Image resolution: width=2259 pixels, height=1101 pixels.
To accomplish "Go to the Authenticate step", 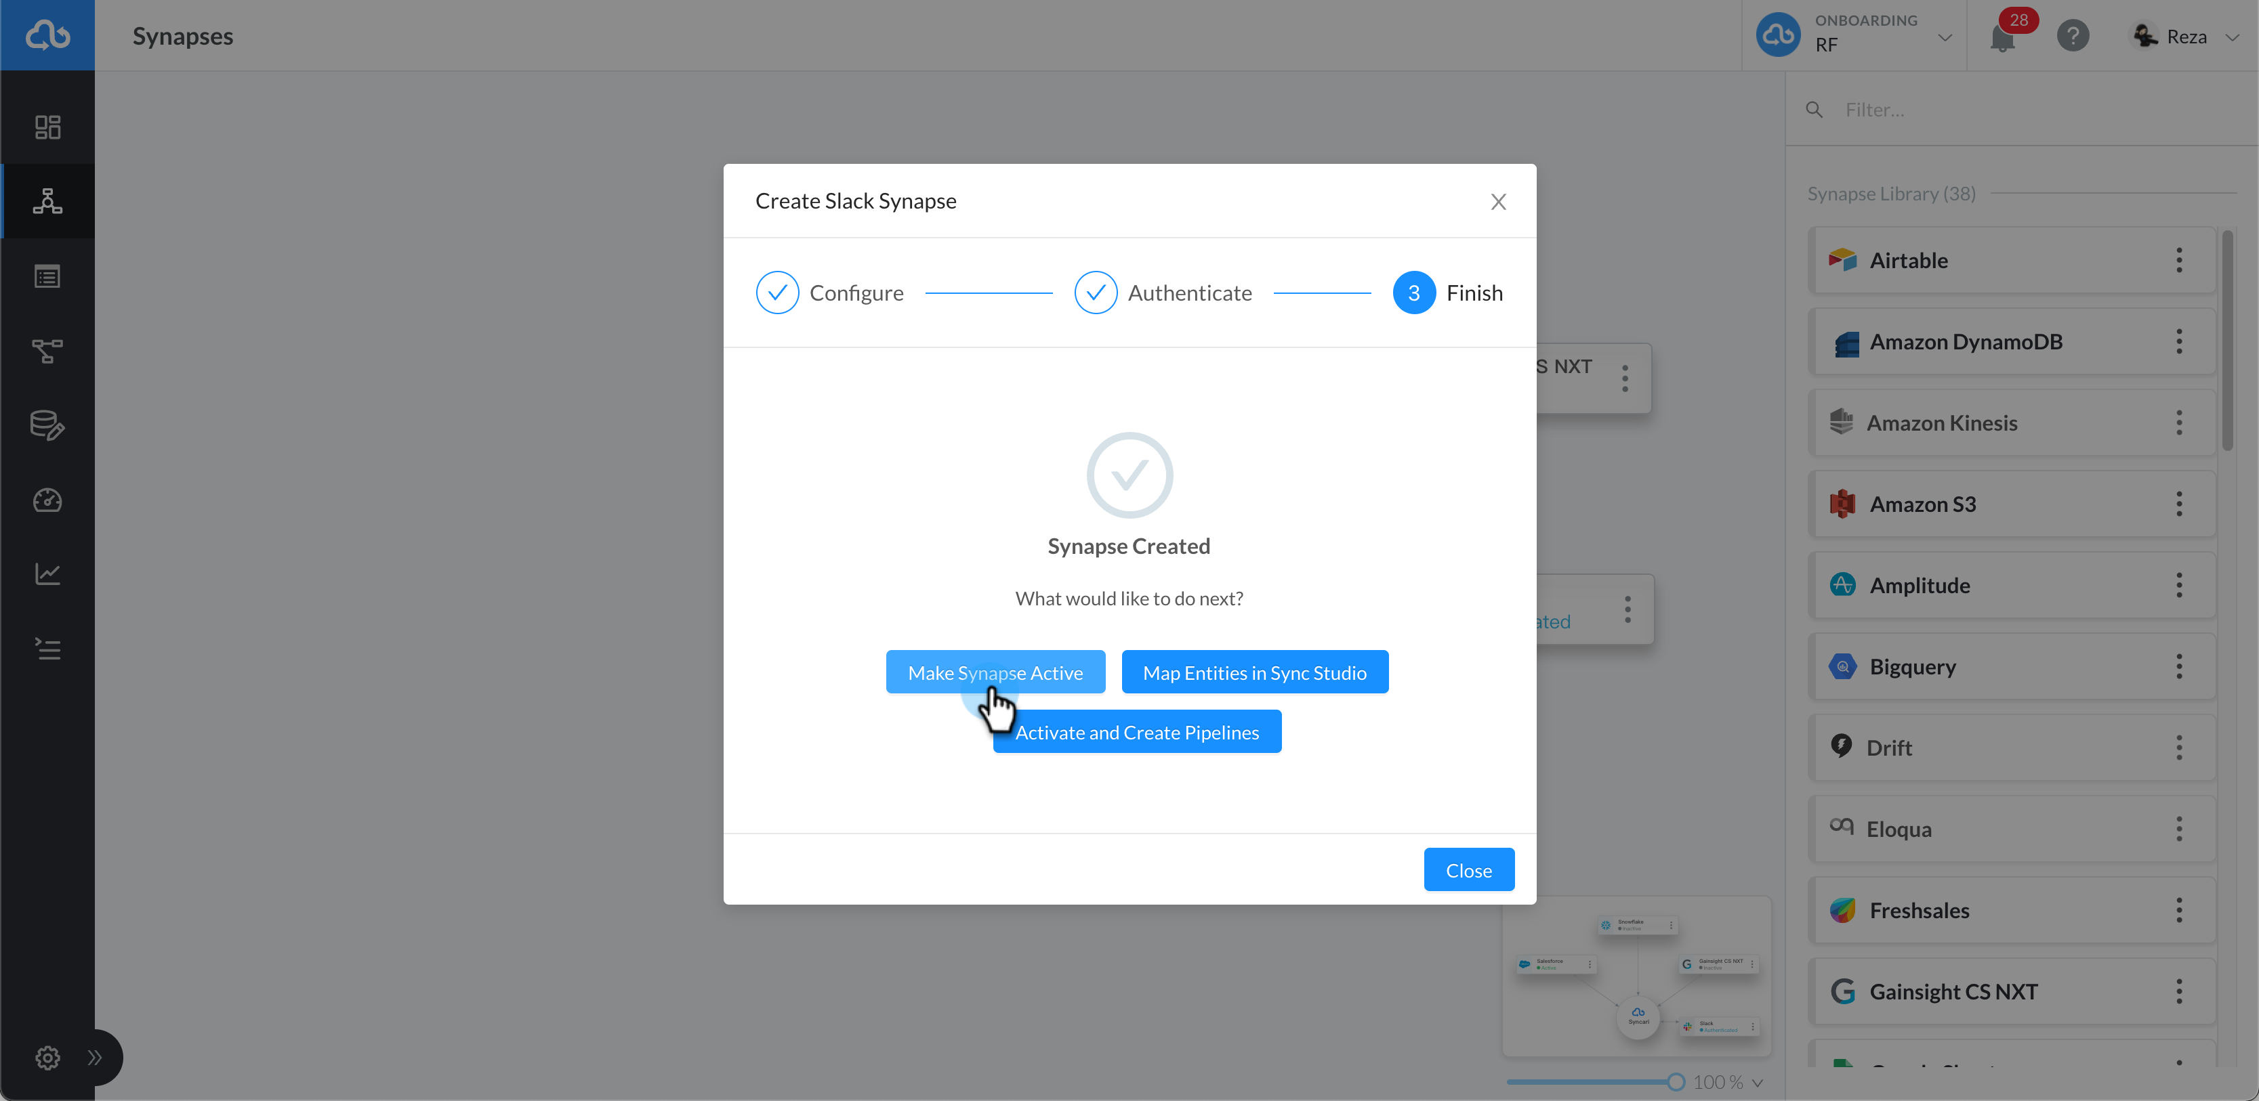I will tap(1163, 292).
